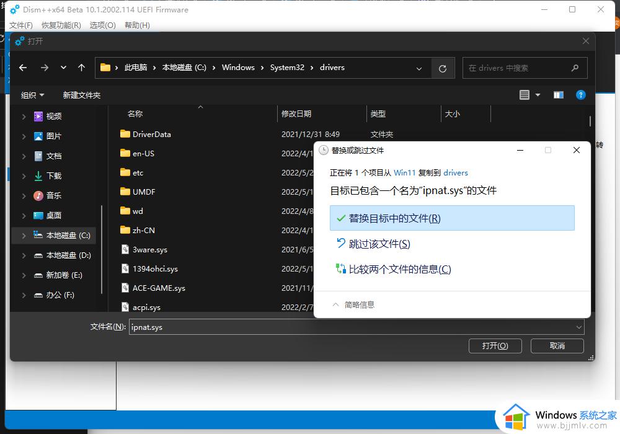The height and width of the screenshot is (434, 620).
Task: Select the wd folder icon
Action: click(125, 211)
